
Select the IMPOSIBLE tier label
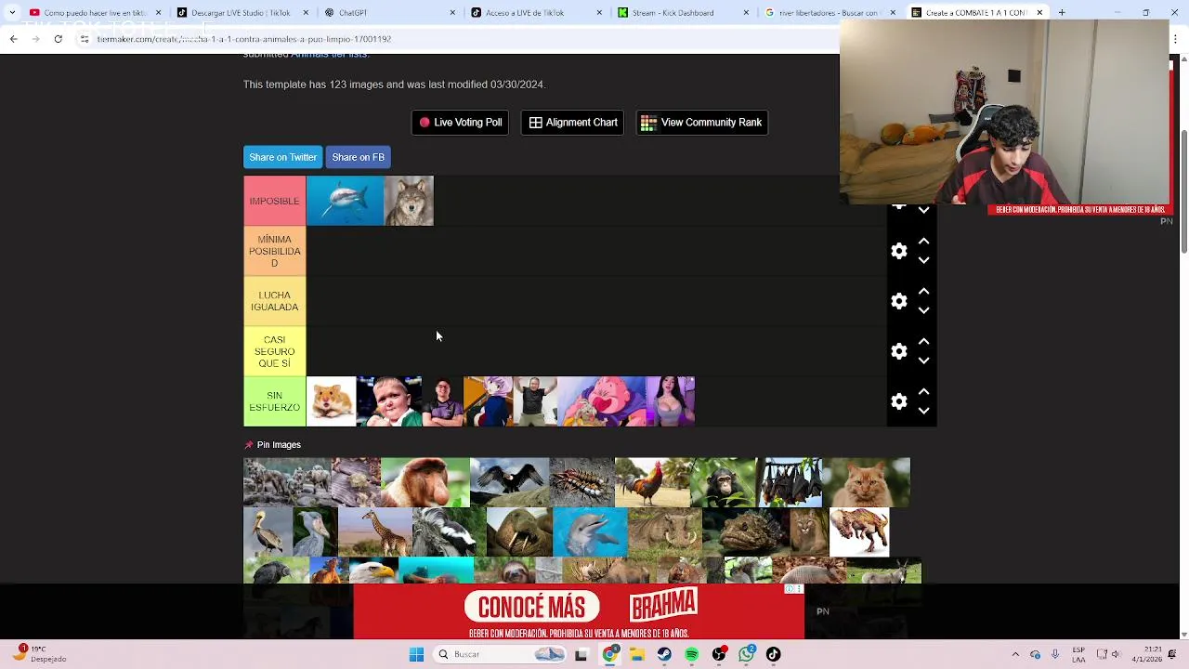(274, 201)
